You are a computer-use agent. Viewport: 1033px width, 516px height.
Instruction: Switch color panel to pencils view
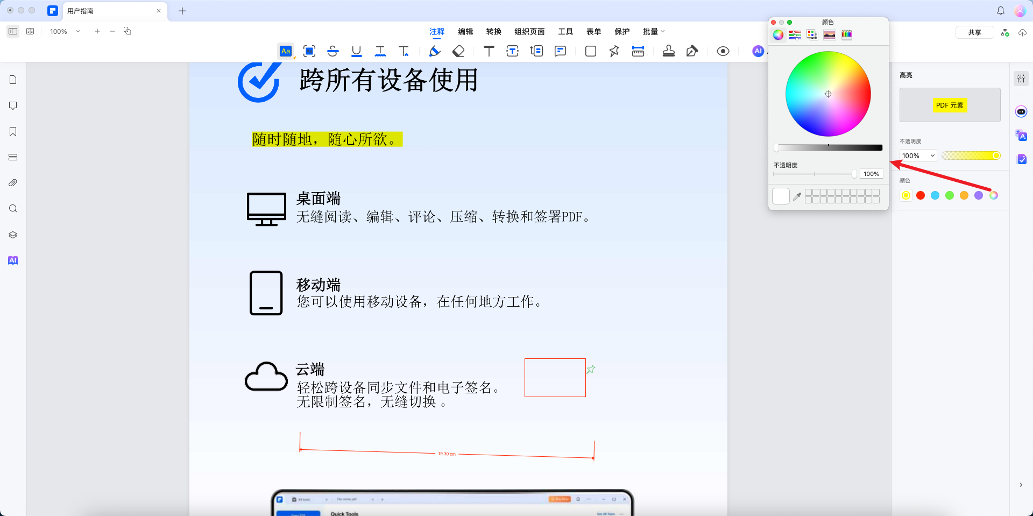click(x=846, y=34)
